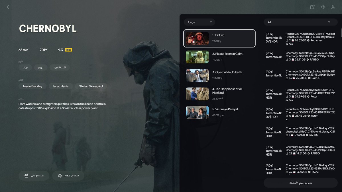Viewport: 342px width, 192px height.
Task: Open the external link icon
Action: click(x=312, y=7)
